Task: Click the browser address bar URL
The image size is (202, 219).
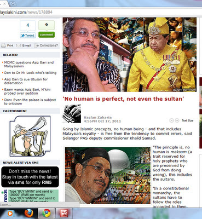Action: tap(26, 13)
